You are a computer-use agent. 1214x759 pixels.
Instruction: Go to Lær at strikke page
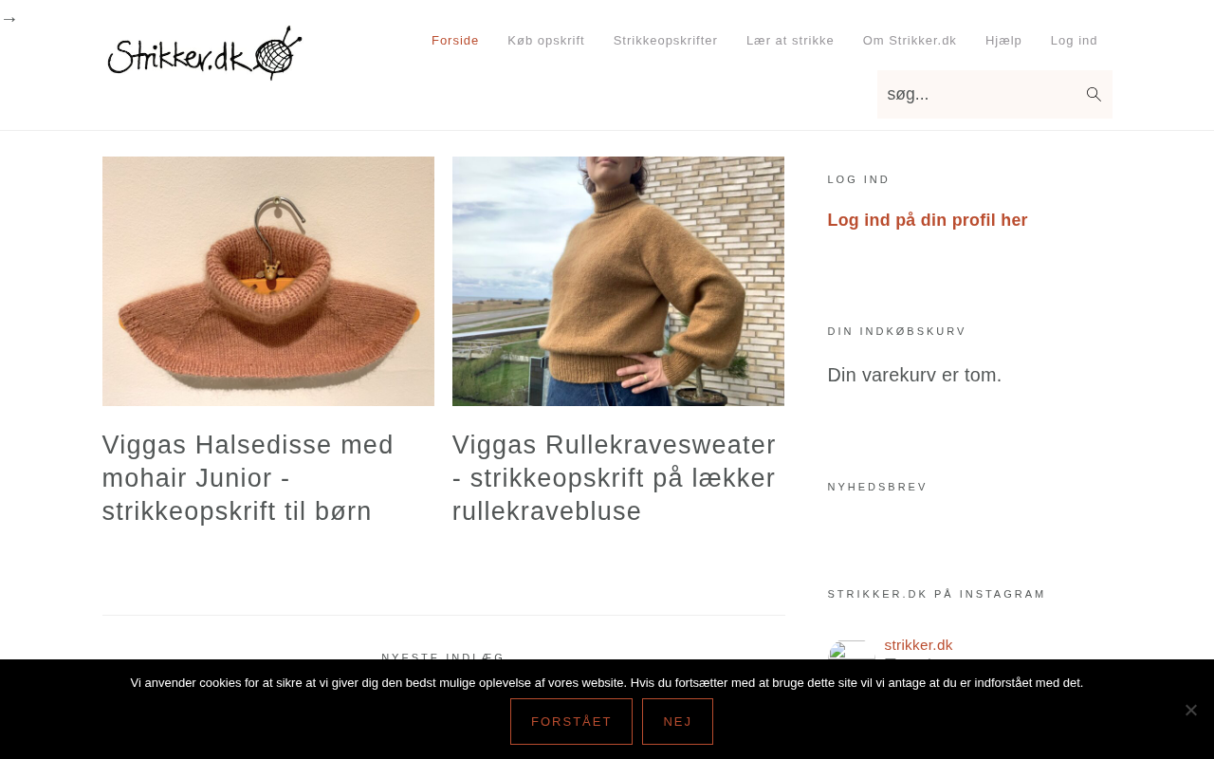(x=790, y=40)
